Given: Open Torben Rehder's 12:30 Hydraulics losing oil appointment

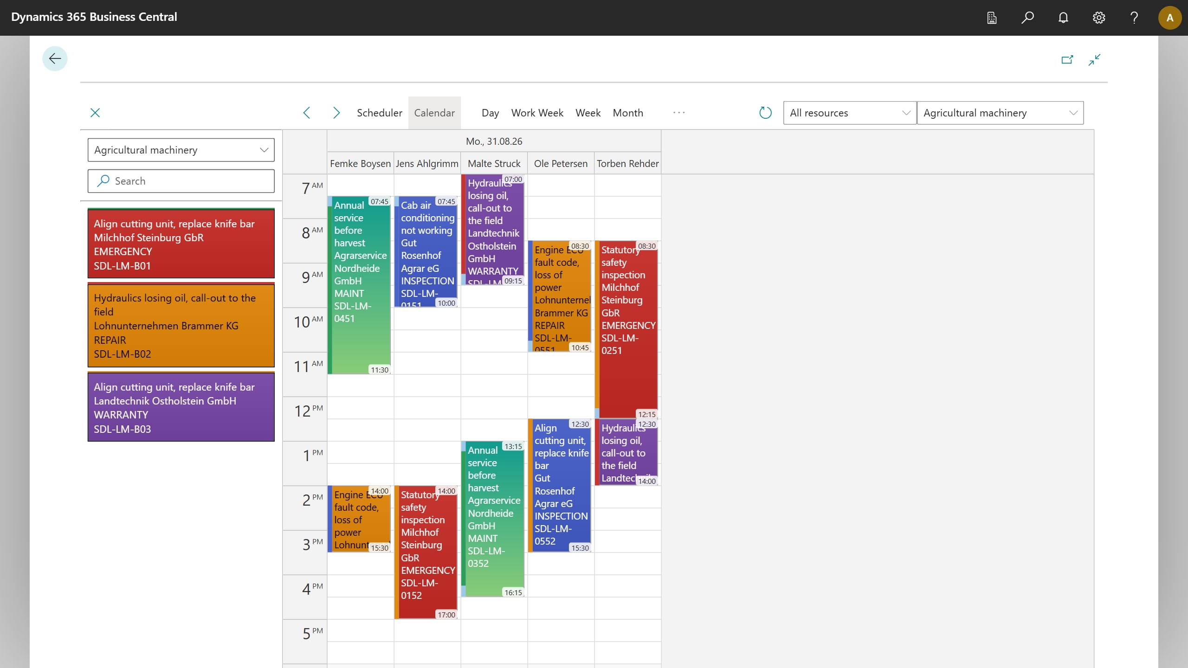Looking at the screenshot, I should coord(627,452).
